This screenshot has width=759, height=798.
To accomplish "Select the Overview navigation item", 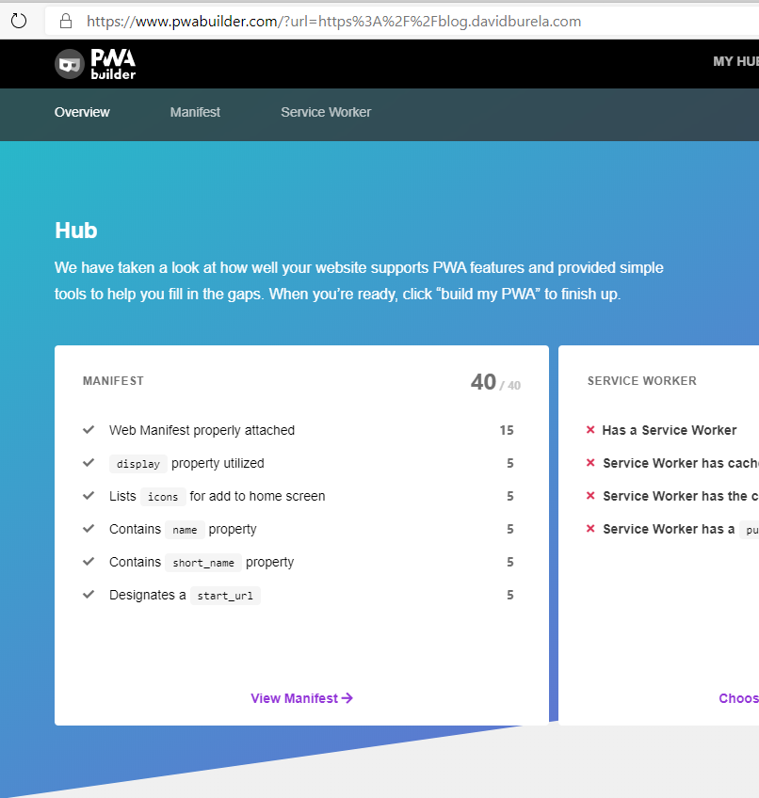I will pyautogui.click(x=82, y=112).
